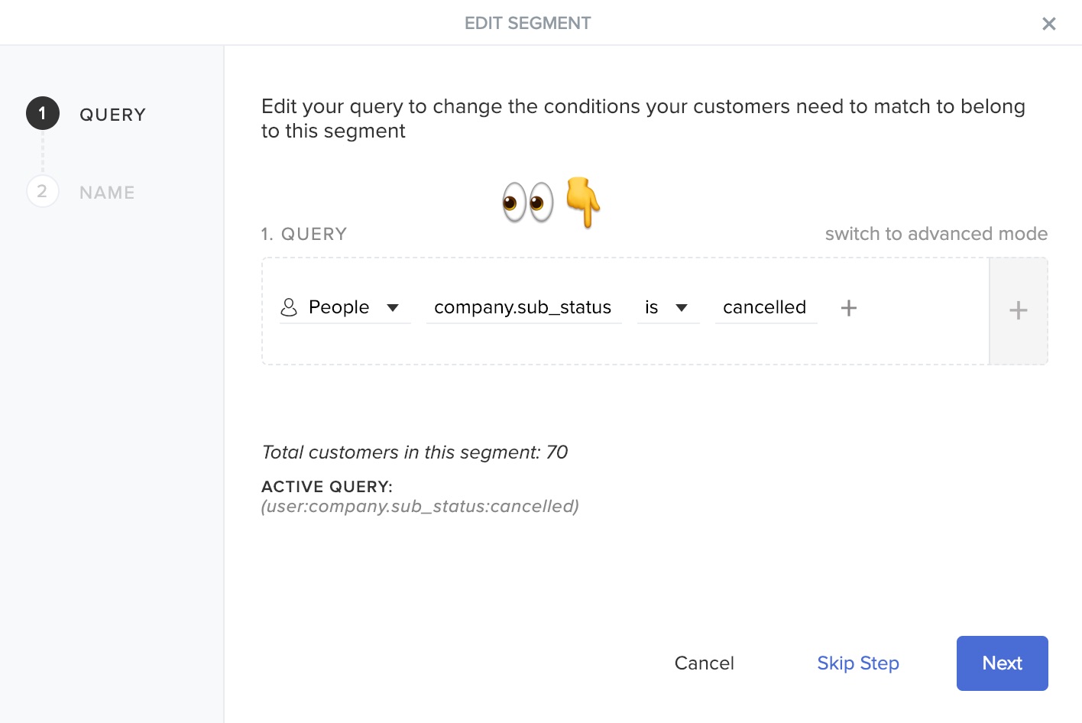
Task: Cancel editing the segment
Action: click(x=704, y=663)
